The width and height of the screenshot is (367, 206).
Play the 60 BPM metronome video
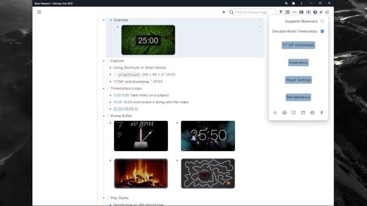(x=141, y=136)
